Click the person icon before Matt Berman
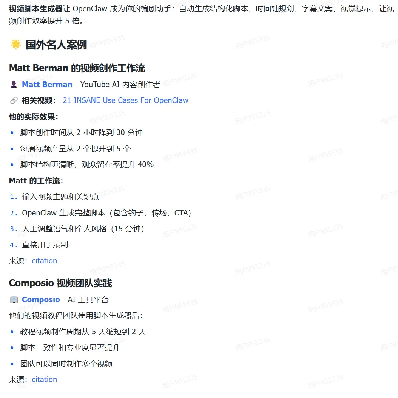 14,85
